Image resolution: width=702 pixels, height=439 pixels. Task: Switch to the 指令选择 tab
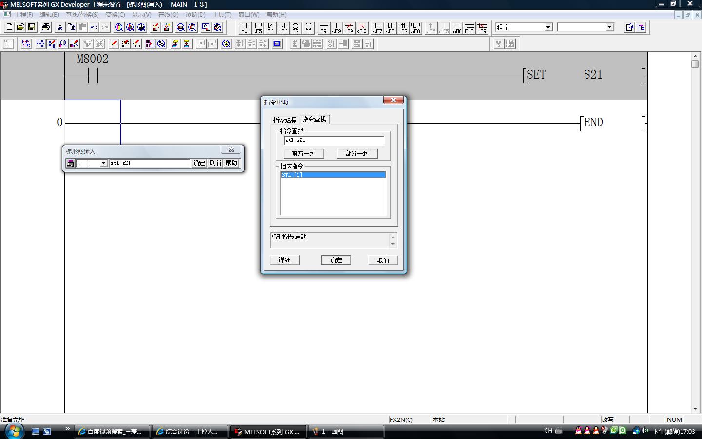285,120
